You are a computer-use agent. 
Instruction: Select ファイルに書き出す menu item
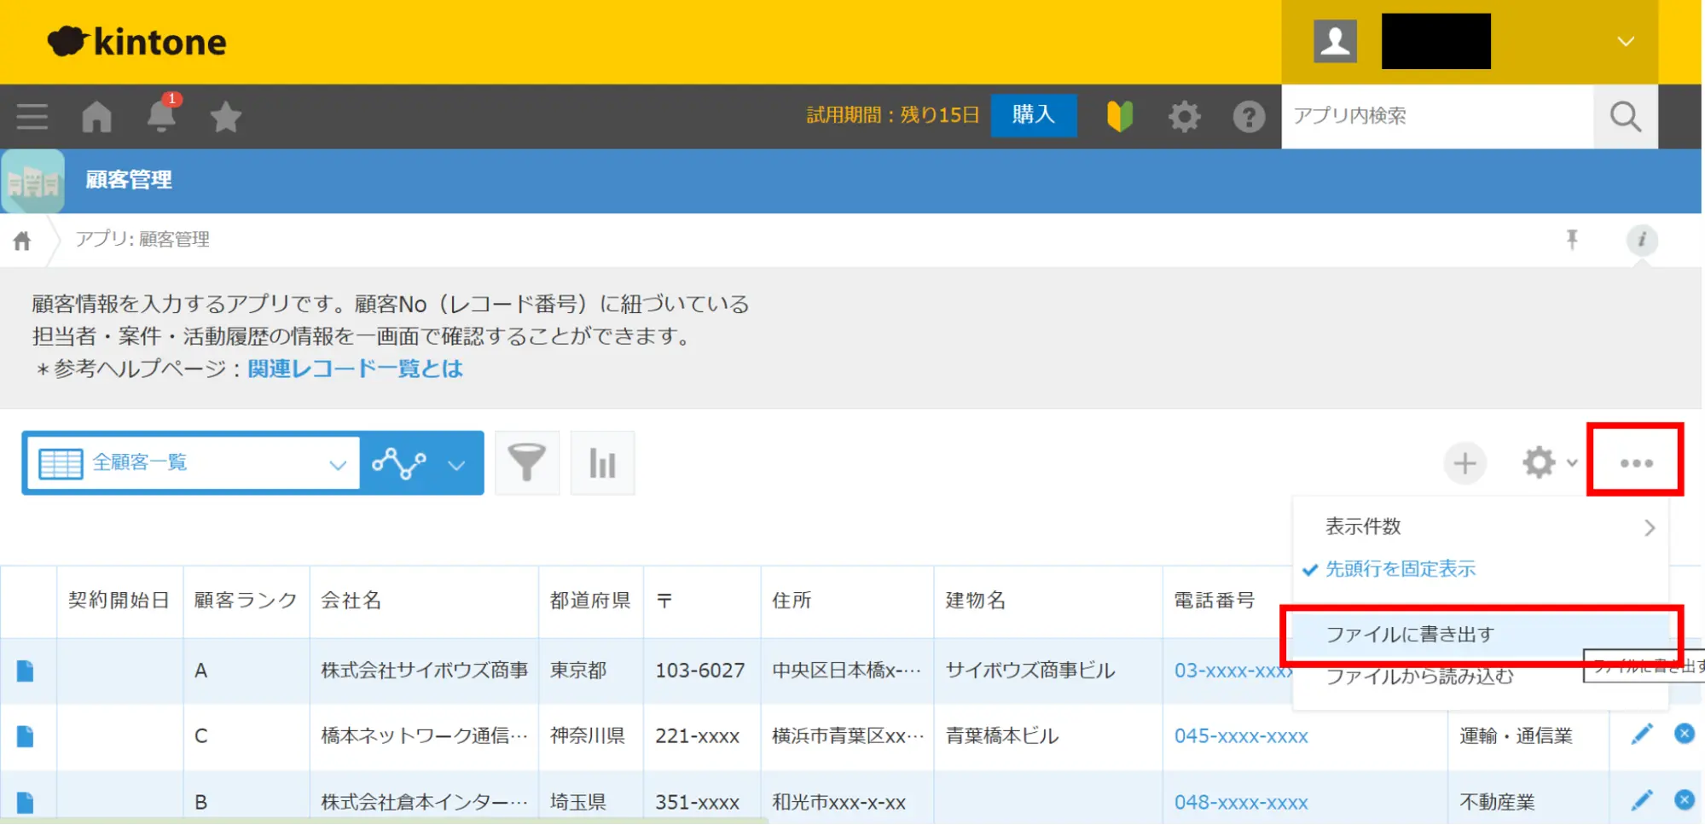(x=1410, y=634)
